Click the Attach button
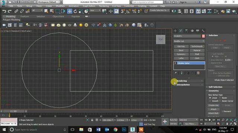Image resolution: width=238 pixels, height=133 pixels. [x=213, y=109]
